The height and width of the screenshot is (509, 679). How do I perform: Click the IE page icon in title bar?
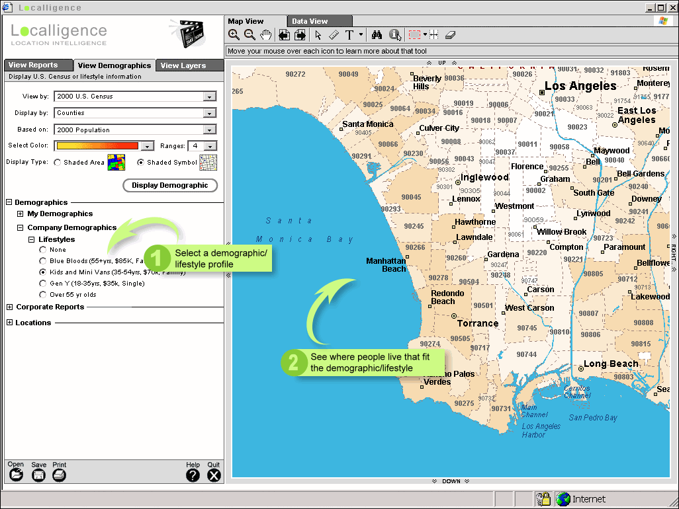point(7,7)
